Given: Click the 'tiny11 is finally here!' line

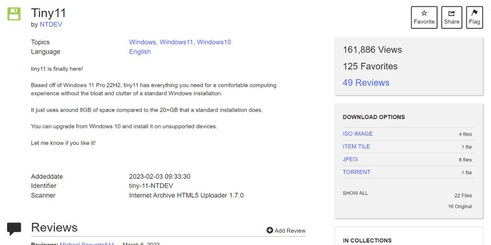Looking at the screenshot, I should [x=57, y=69].
